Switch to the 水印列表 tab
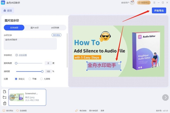Viewport: 170px width, 113px height. click(55, 28)
